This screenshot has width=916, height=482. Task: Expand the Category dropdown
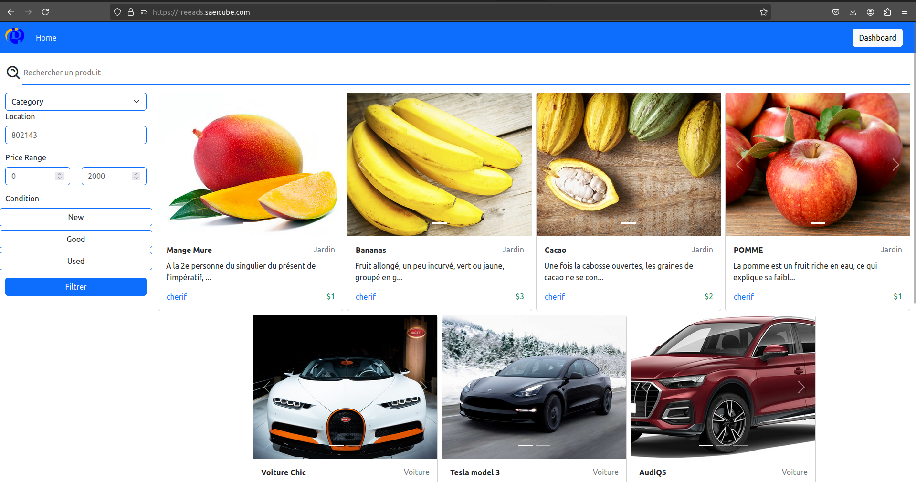pyautogui.click(x=76, y=102)
